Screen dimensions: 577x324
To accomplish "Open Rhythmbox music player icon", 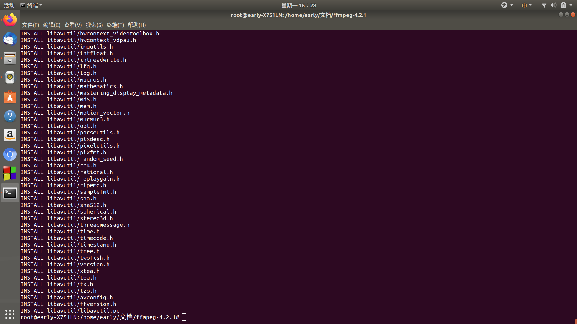I will pyautogui.click(x=10, y=77).
